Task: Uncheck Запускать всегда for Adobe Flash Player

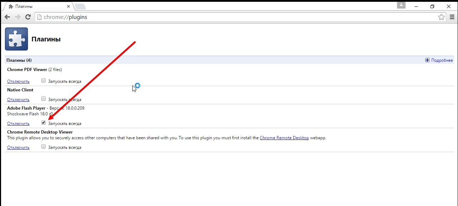Action: coord(44,122)
